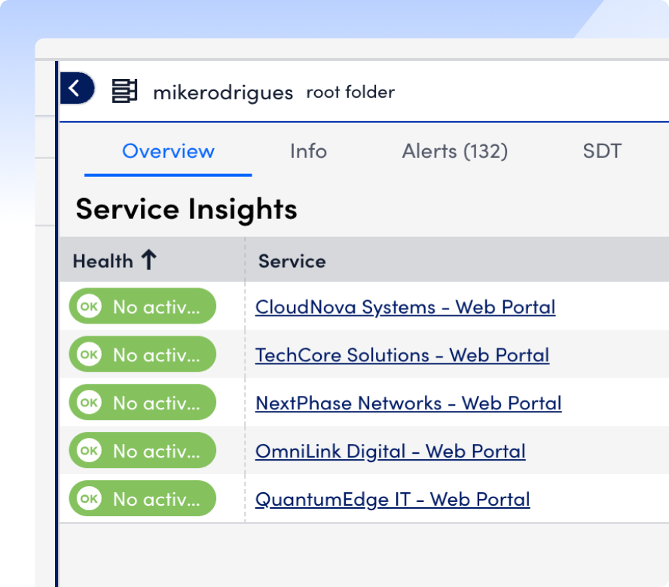Open TechCore Solutions - Web Portal link

pos(402,355)
